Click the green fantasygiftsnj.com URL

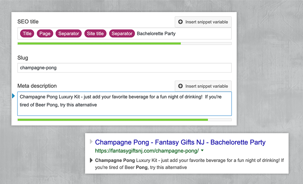147,151
